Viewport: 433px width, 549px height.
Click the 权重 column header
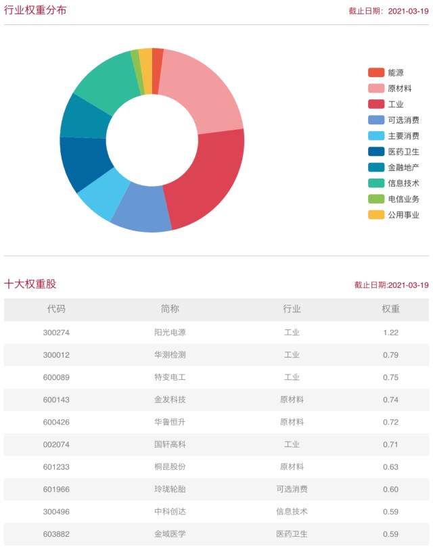coord(390,309)
